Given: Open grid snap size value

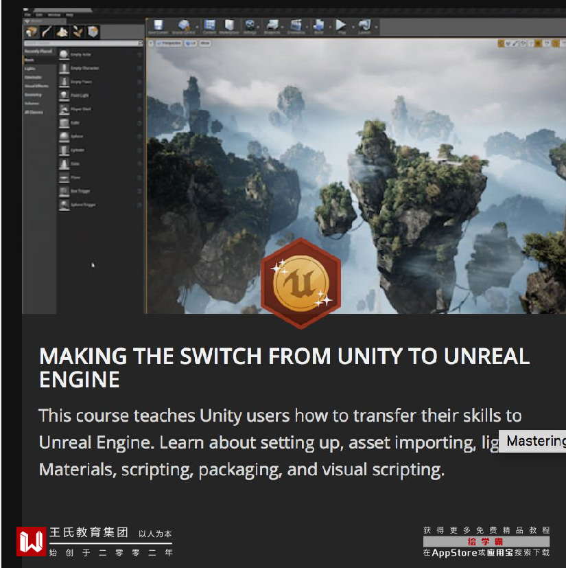Looking at the screenshot, I should coord(547,44).
